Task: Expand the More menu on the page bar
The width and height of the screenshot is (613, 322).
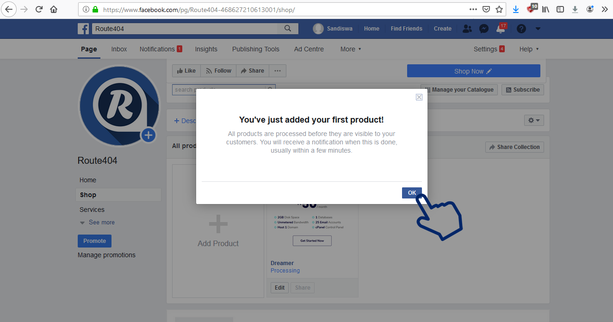Action: [x=351, y=49]
